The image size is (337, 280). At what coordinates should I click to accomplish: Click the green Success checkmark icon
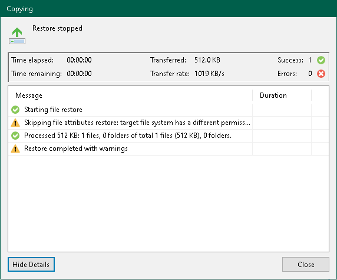coord(321,60)
